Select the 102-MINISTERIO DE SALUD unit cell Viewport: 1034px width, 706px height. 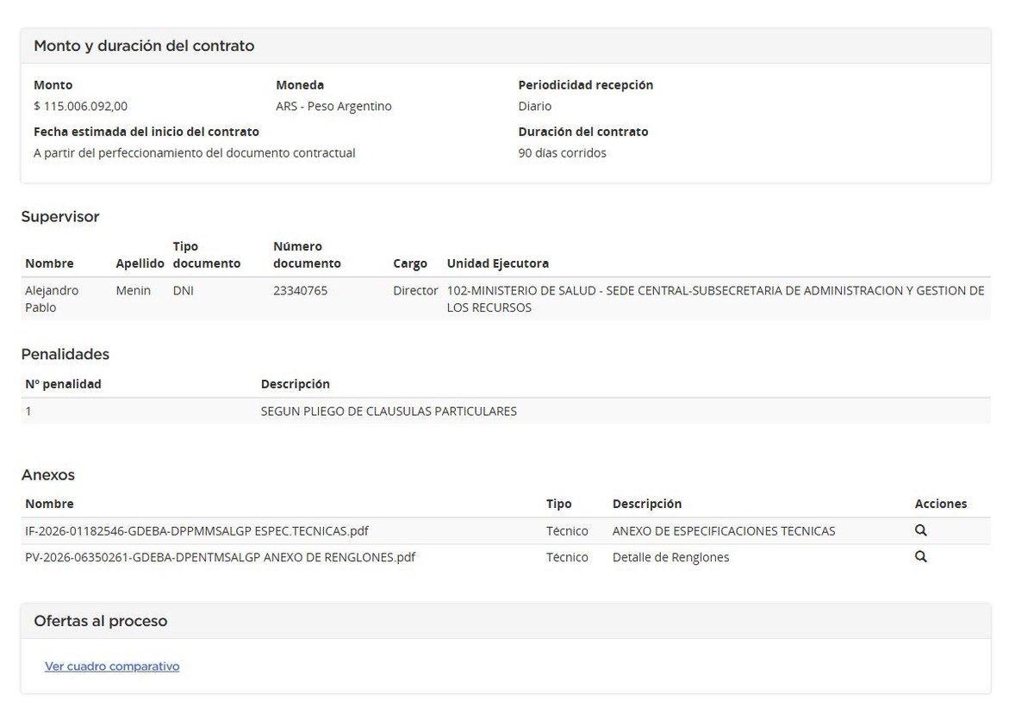point(715,299)
